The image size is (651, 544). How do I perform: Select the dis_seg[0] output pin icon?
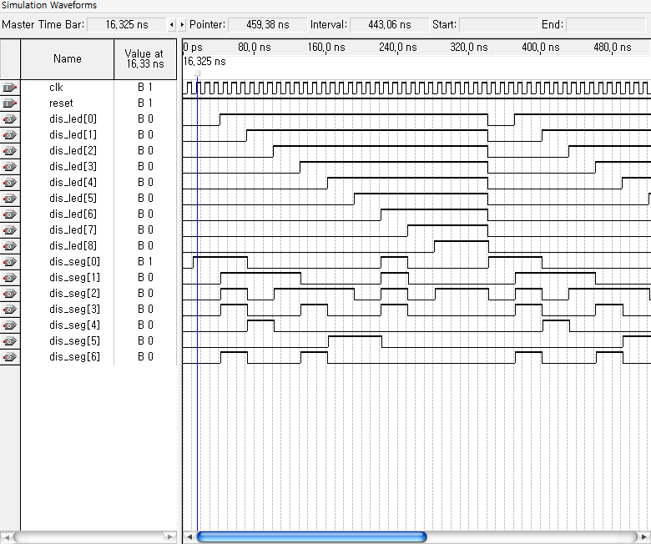click(10, 262)
